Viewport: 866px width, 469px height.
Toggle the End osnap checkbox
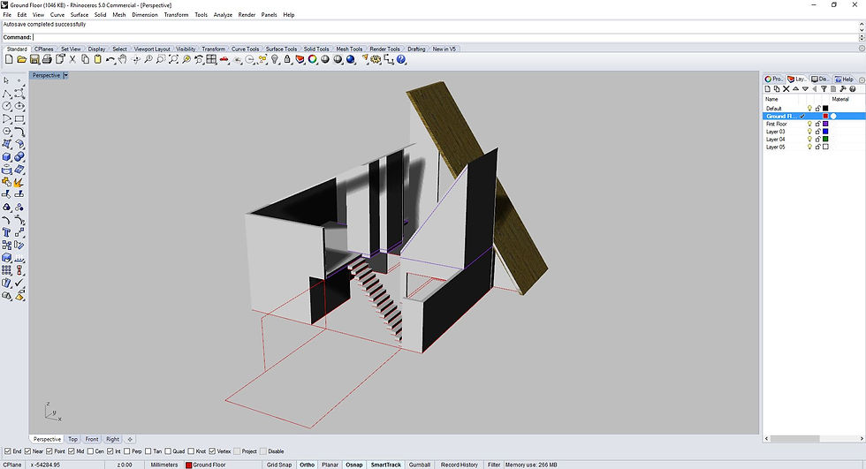pyautogui.click(x=7, y=450)
